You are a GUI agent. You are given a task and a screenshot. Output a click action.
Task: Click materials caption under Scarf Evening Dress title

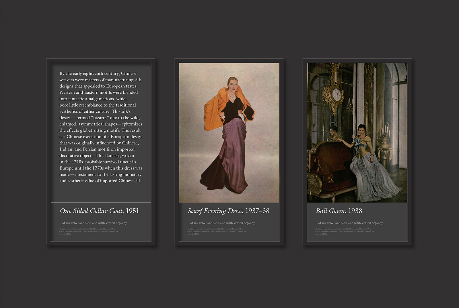pyautogui.click(x=221, y=223)
